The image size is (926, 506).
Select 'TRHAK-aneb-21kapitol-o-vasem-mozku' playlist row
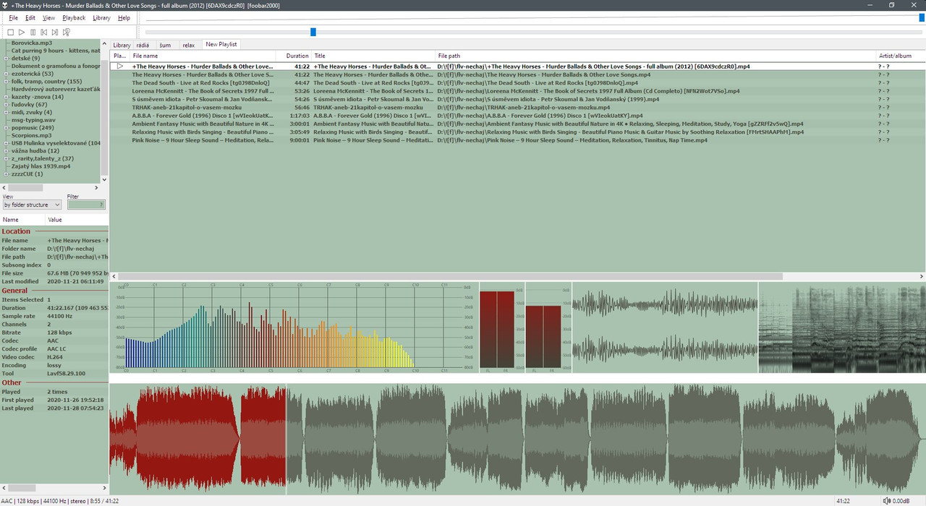coord(517,108)
